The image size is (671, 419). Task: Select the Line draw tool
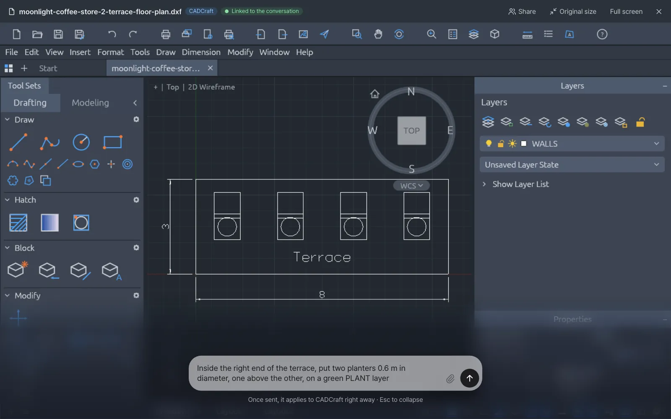tap(18, 142)
